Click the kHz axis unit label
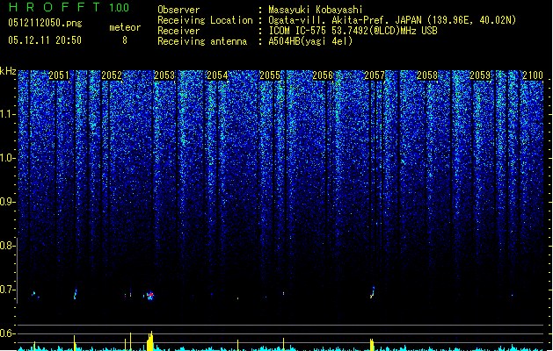Viewport: 553px width, 351px height. (x=8, y=71)
